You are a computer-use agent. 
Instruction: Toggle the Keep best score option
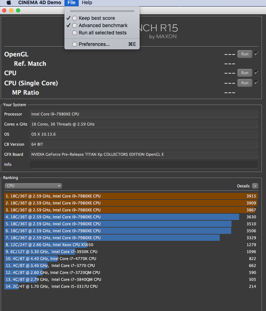(x=102, y=18)
